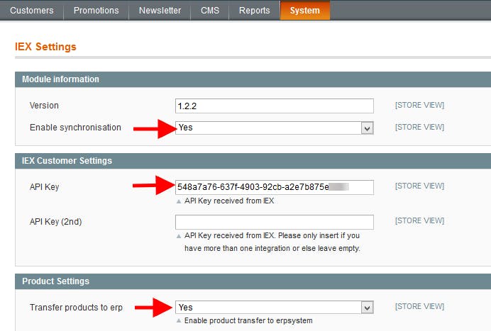
Task: Open Transfer products to erp dropdown
Action: [275, 307]
